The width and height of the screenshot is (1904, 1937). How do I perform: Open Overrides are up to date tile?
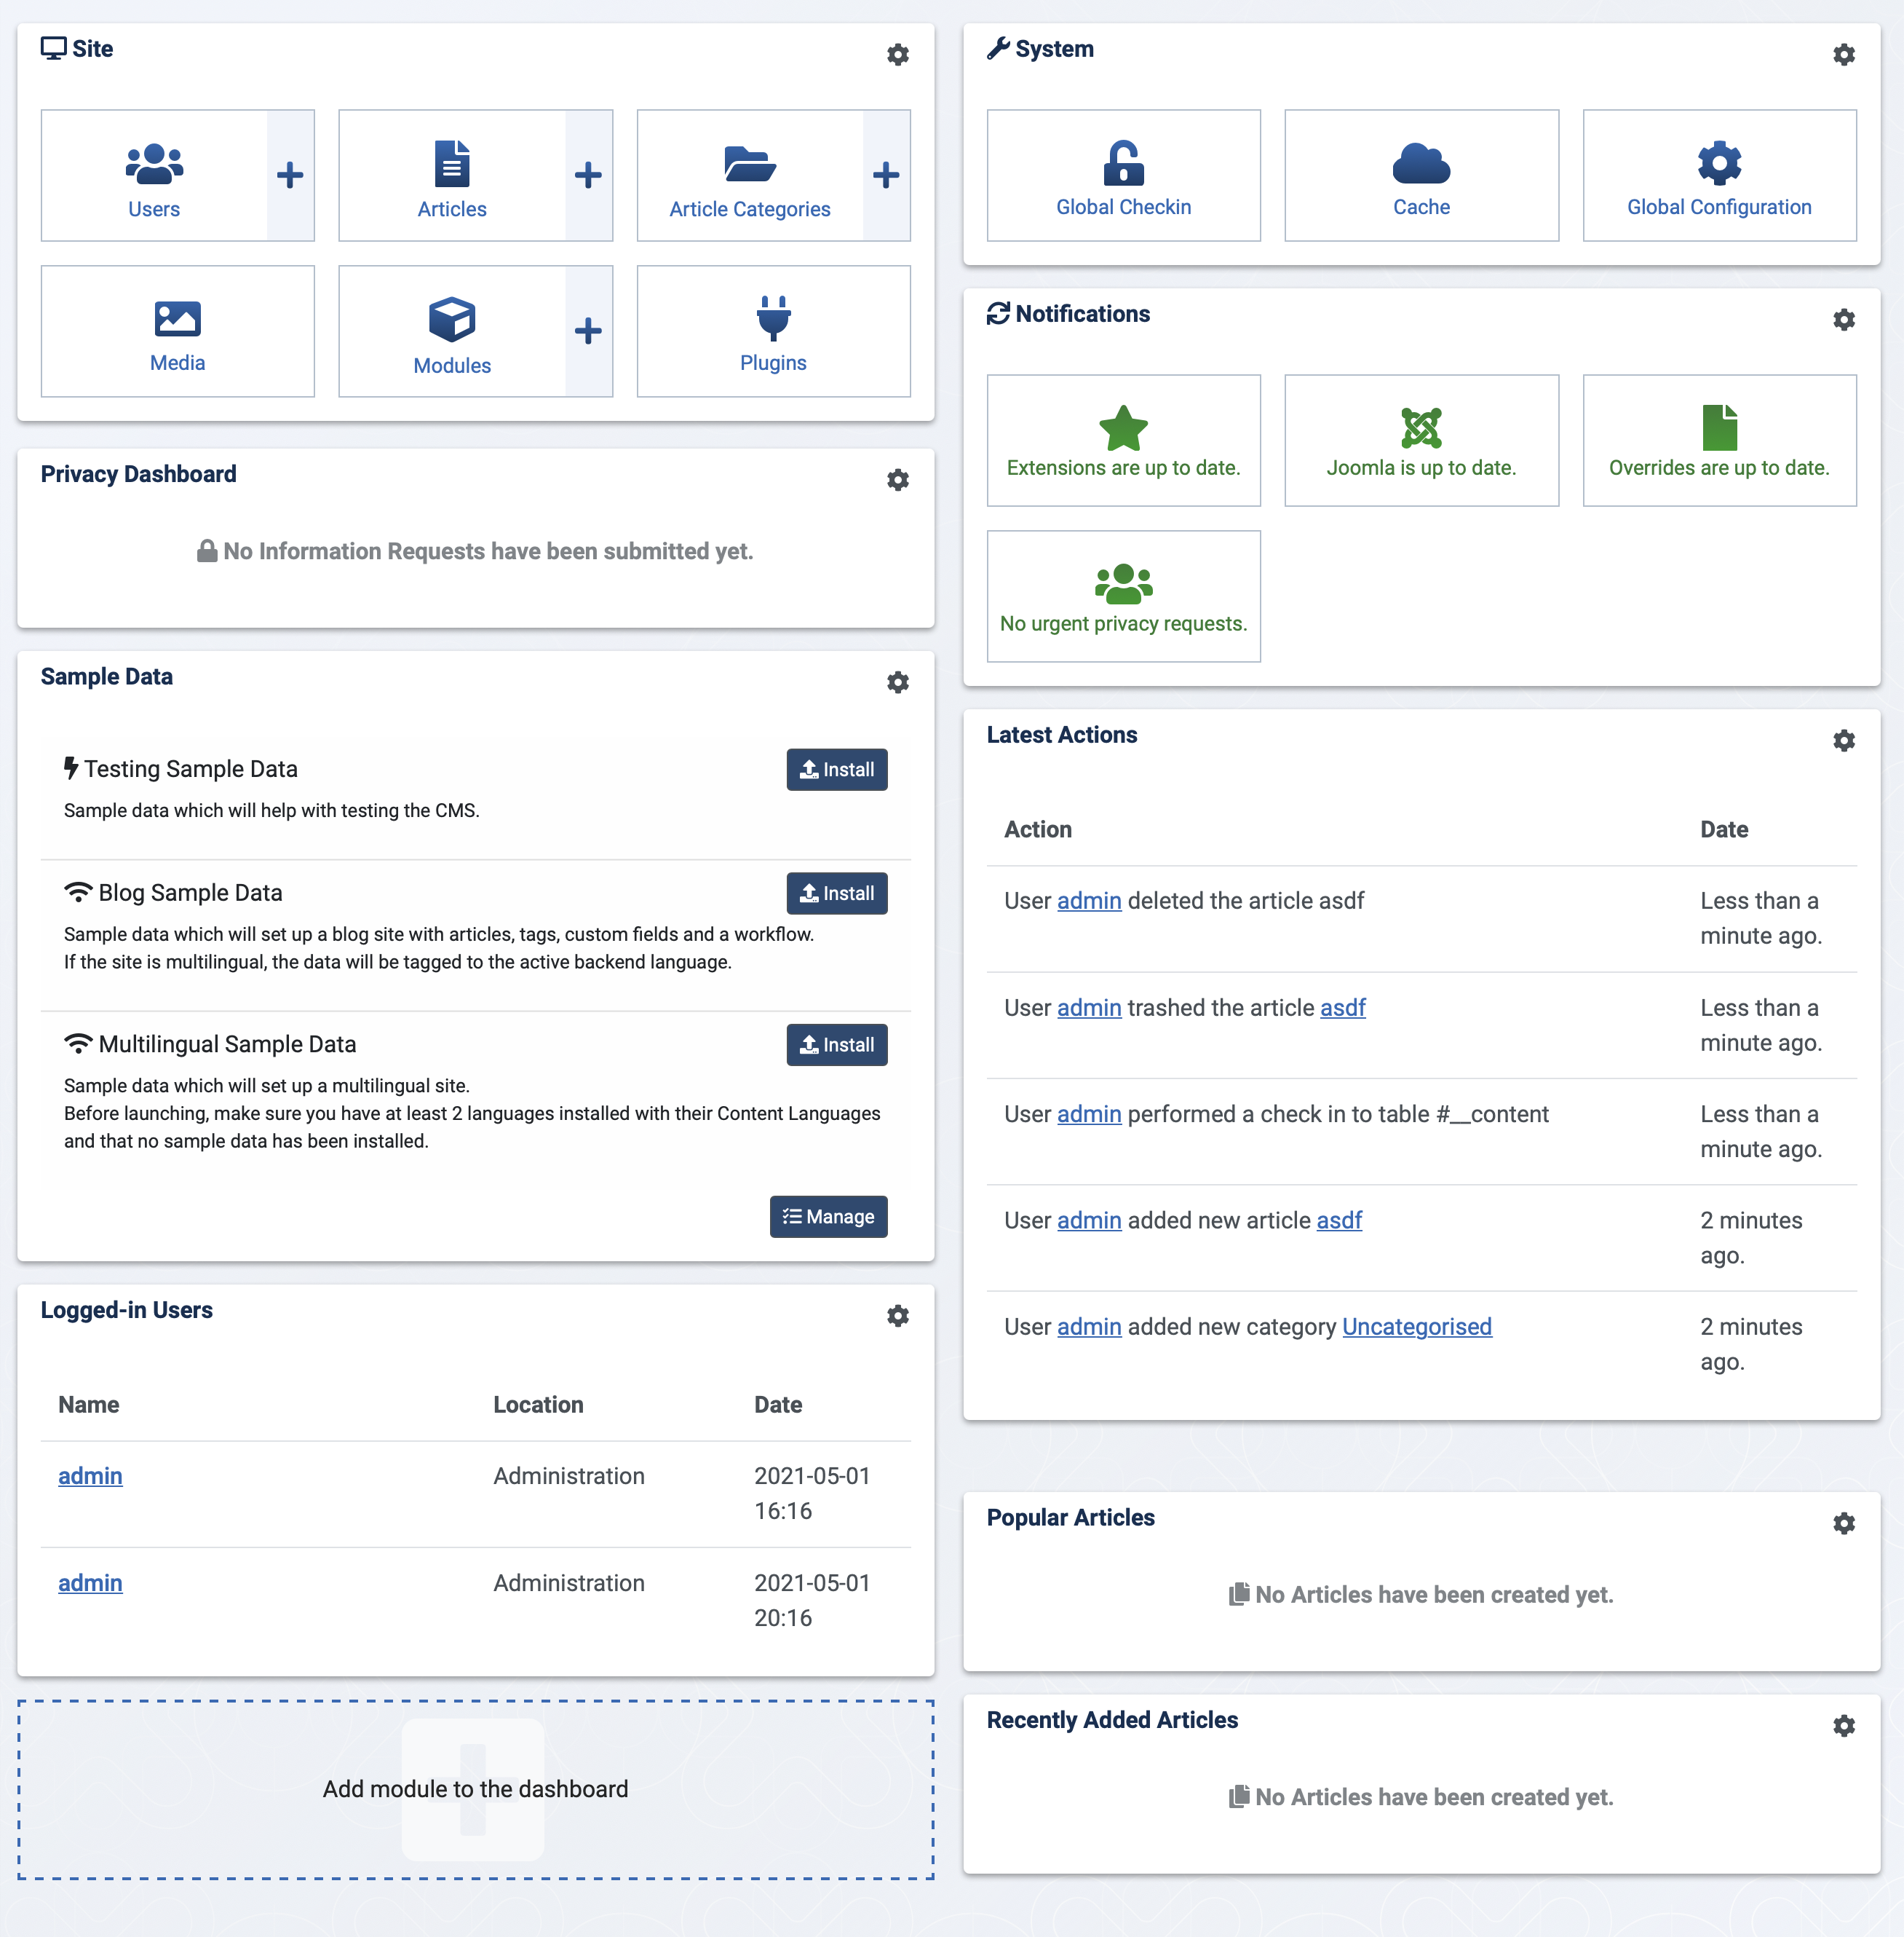(x=1719, y=441)
